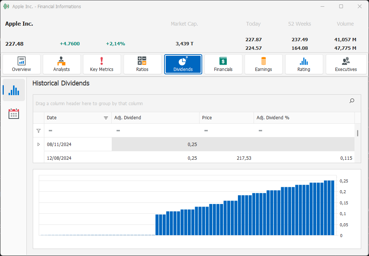This screenshot has height=256, width=369.
Task: Open the Rating bar-chart tab
Action: click(303, 64)
